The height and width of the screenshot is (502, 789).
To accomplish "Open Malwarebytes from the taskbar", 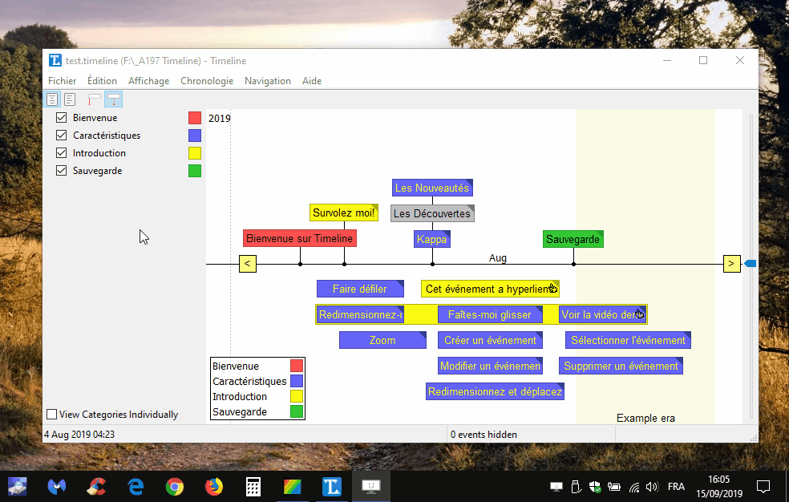I will 57,487.
